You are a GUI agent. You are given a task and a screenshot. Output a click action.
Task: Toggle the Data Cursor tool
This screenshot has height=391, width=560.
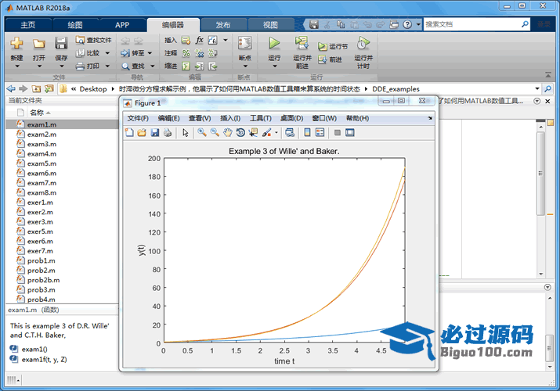click(253, 133)
